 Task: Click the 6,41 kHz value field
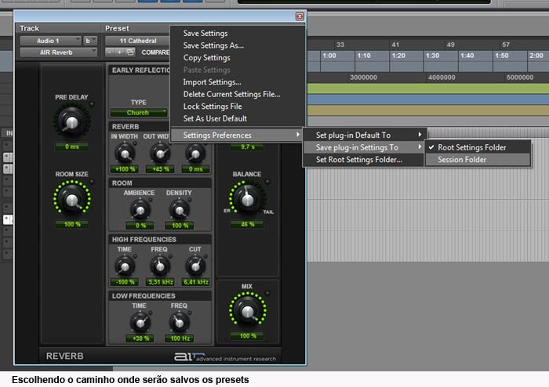coord(195,282)
